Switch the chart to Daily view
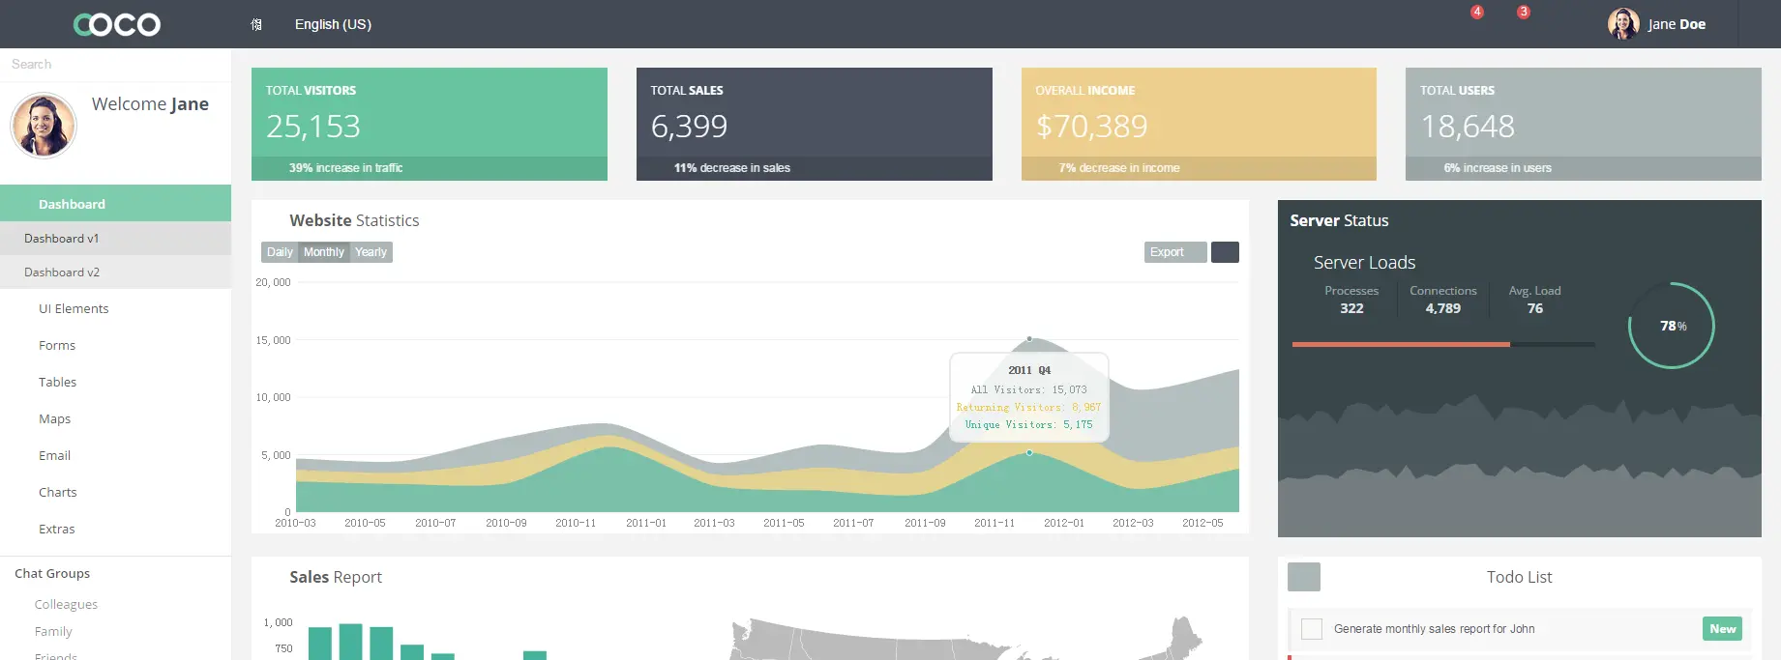This screenshot has height=660, width=1781. coord(280,252)
